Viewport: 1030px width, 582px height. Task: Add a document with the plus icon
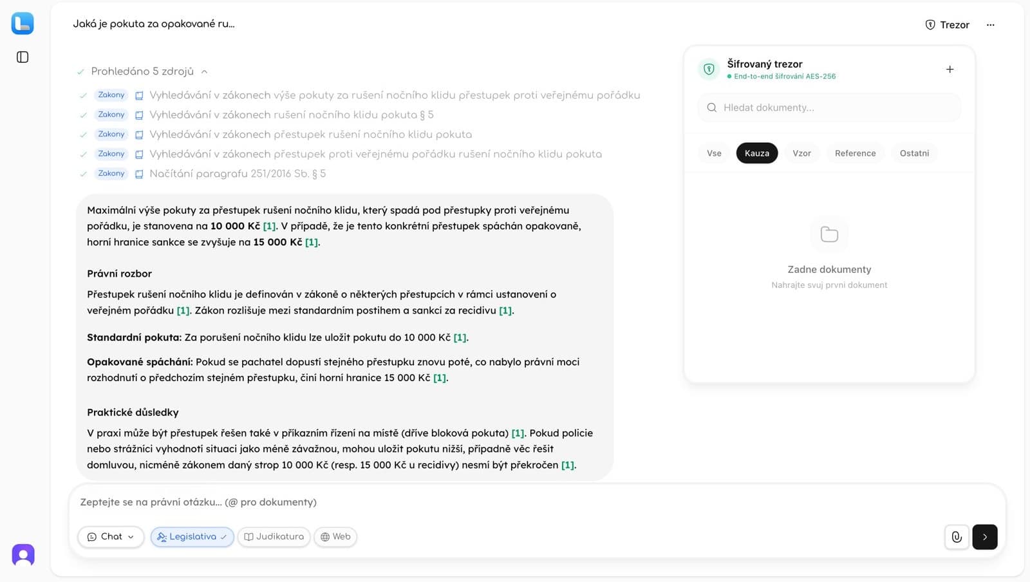950,69
